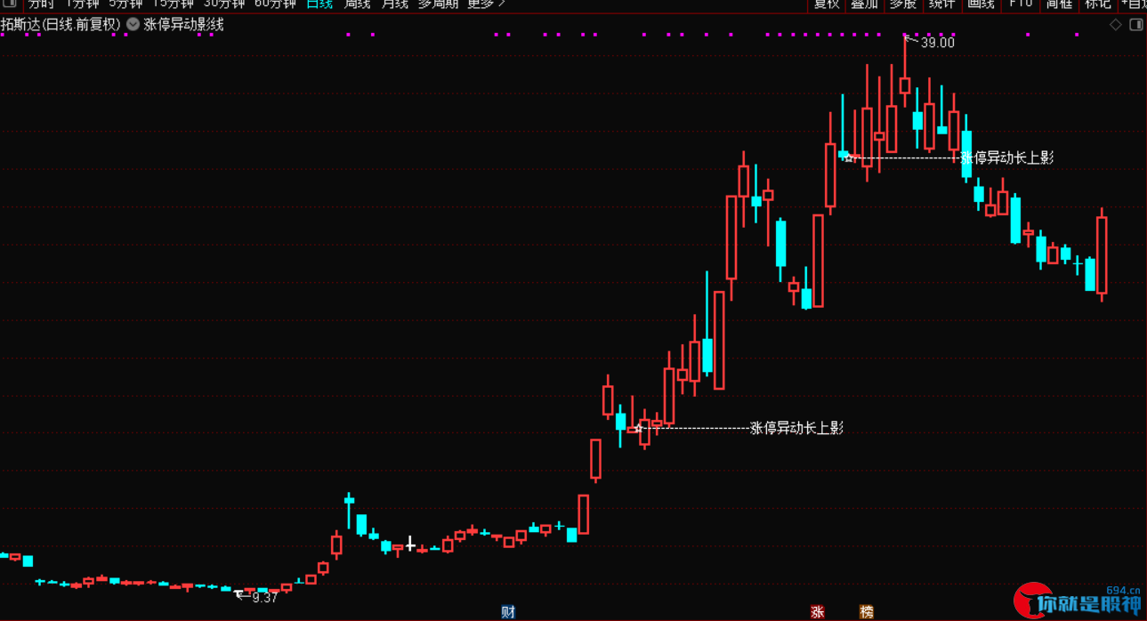Image resolution: width=1147 pixels, height=621 pixels.
Task: Click the red 涨 limit-up marker
Action: [x=817, y=612]
